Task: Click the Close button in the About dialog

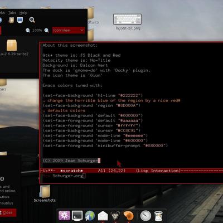Action: [8, 212]
